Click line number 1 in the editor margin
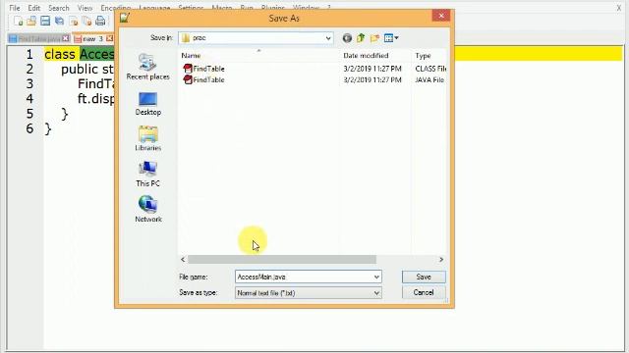The image size is (629, 353). (x=29, y=54)
